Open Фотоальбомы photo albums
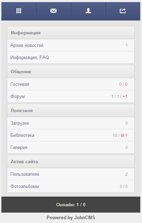This screenshot has height=223, width=142. (71, 186)
